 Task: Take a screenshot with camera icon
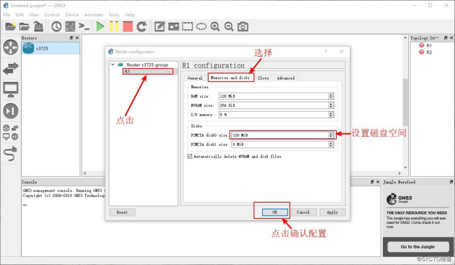(243, 26)
